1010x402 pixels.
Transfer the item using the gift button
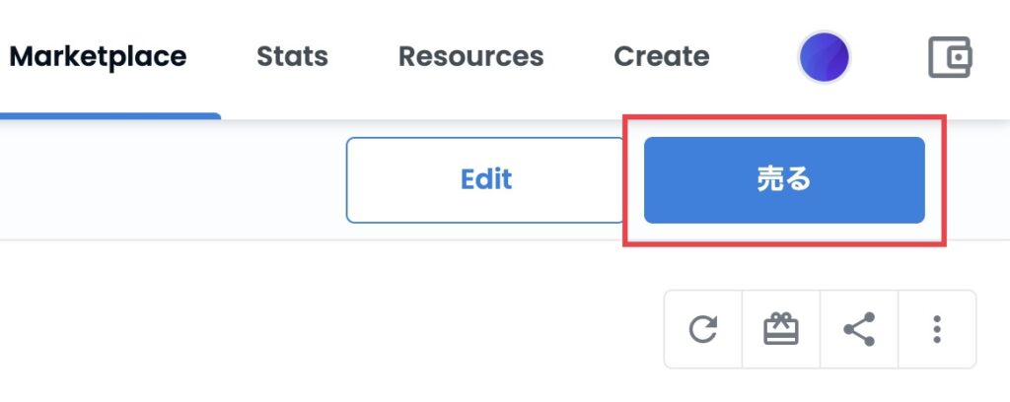tap(781, 329)
